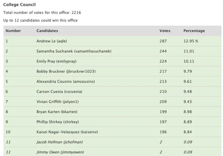Click the Number column header

[13, 31]
